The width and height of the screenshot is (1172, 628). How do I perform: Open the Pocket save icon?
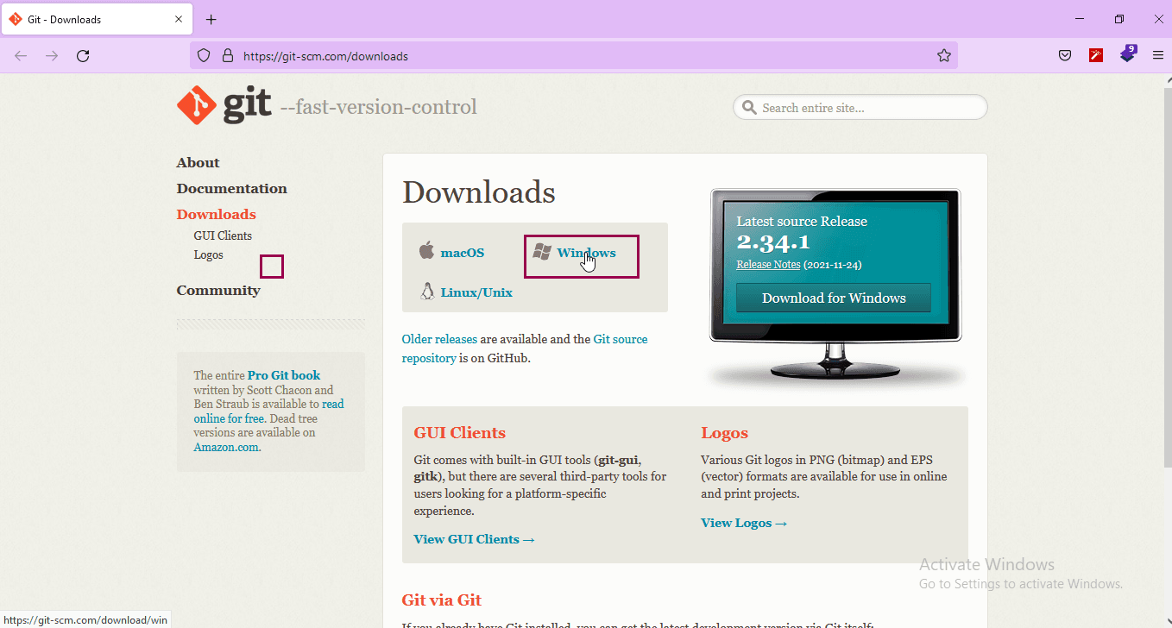tap(1065, 56)
